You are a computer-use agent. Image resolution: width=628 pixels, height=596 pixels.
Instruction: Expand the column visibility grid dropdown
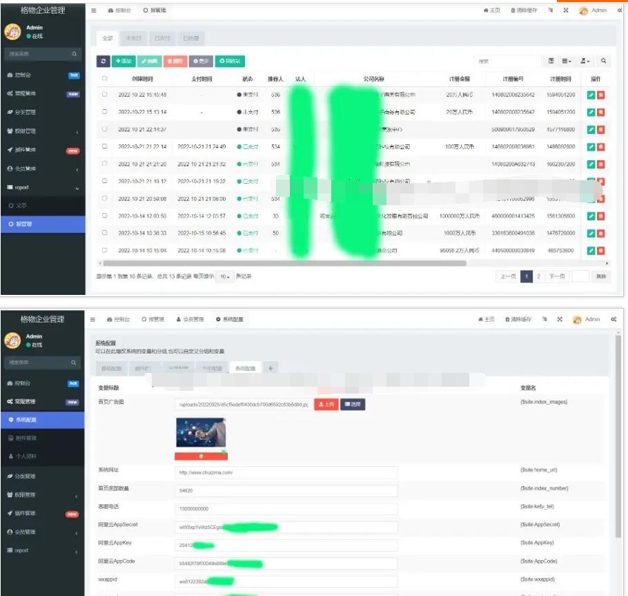coord(566,61)
